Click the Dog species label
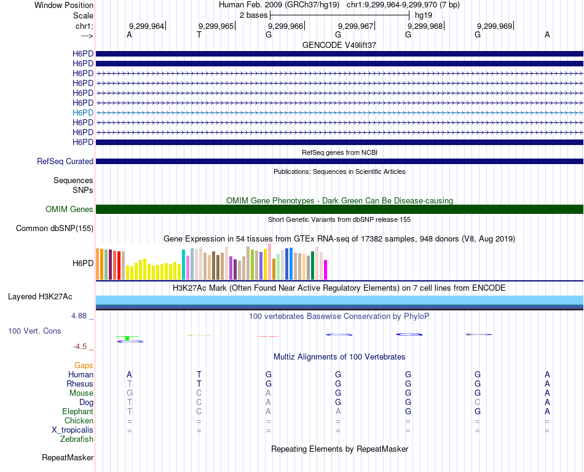Screen dimensions: 584x472 pyautogui.click(x=86, y=403)
